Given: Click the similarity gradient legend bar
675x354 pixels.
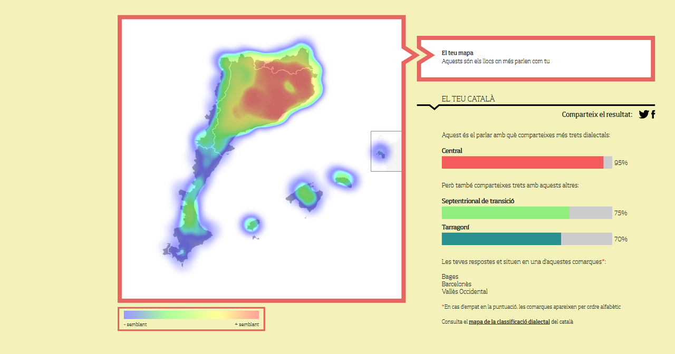Looking at the screenshot, I should pyautogui.click(x=191, y=314).
